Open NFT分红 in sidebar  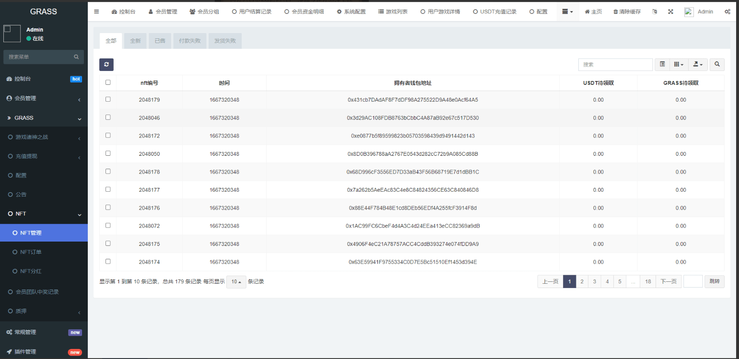coord(44,271)
